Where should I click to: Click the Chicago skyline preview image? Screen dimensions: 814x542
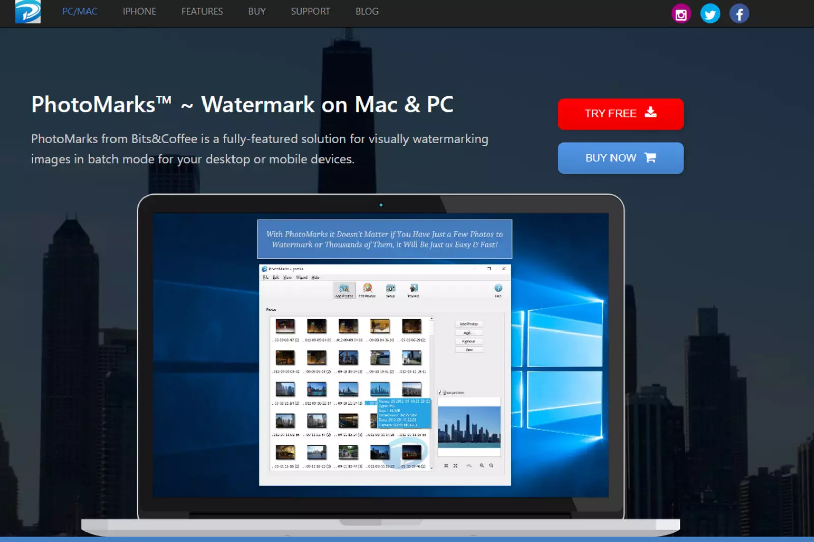point(469,427)
